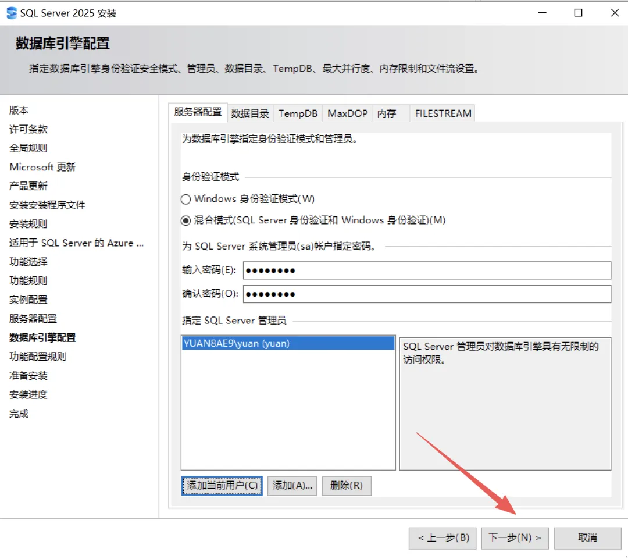Click the 添加(A)... button
The height and width of the screenshot is (559, 628).
coord(292,486)
